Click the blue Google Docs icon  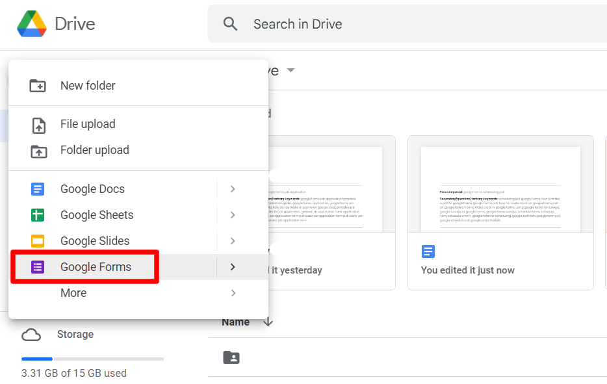pos(38,189)
